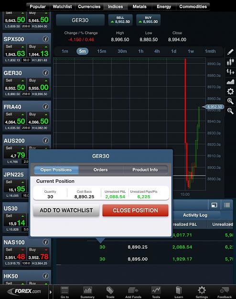Select the 5m timeframe
The width and height of the screenshot is (236, 299).
click(82, 51)
